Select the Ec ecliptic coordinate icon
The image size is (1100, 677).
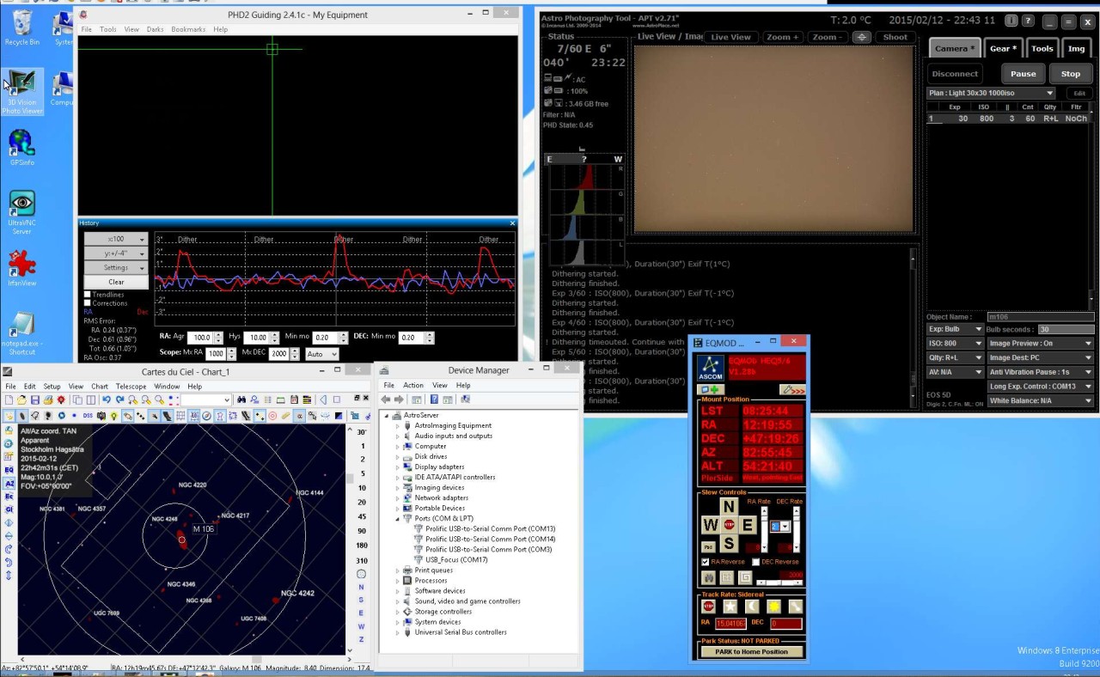9,497
